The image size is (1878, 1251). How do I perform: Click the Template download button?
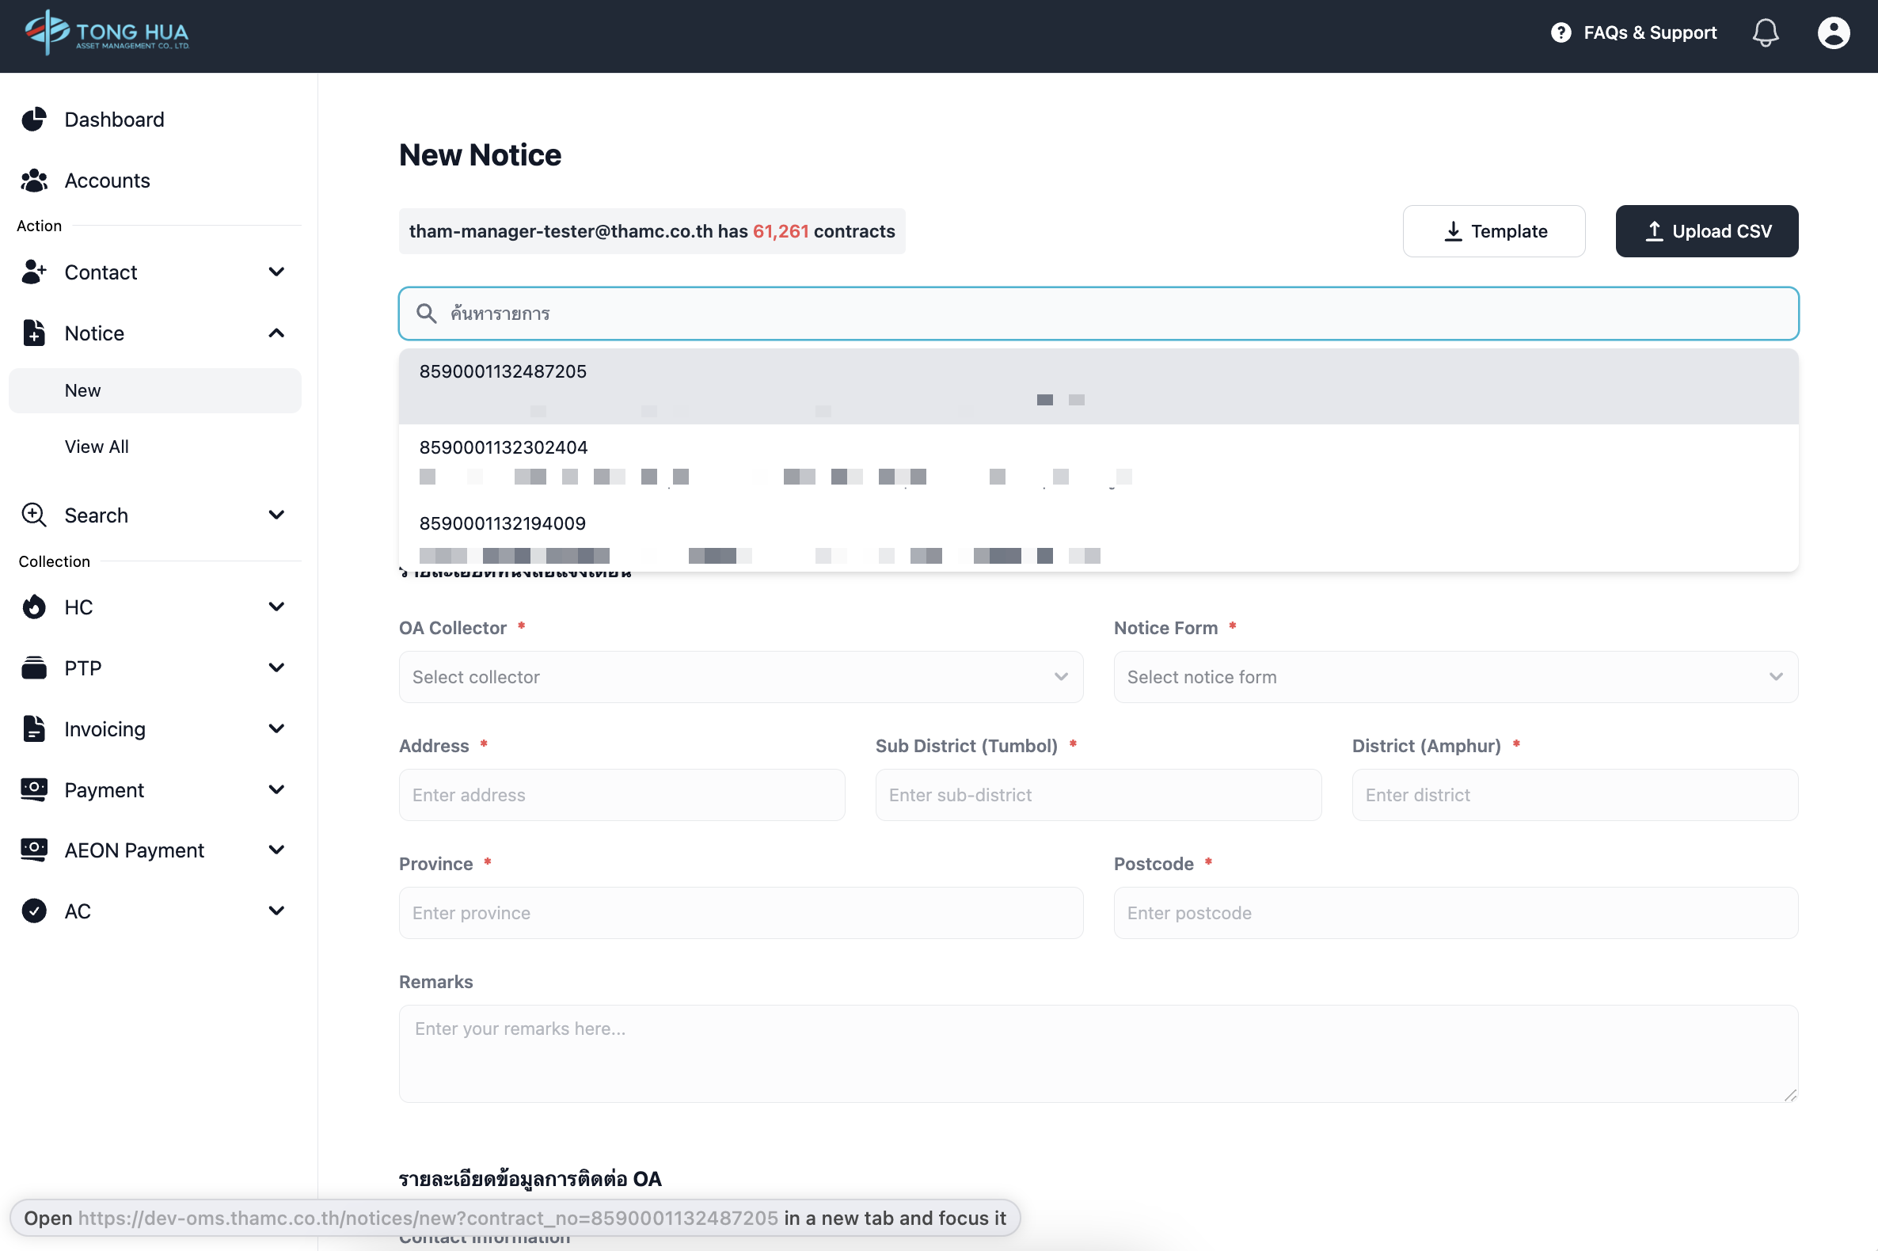pyautogui.click(x=1493, y=231)
